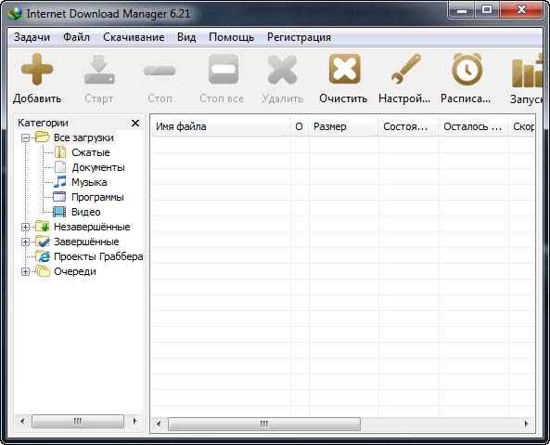Open the Проекты Граббера item

pos(98,256)
